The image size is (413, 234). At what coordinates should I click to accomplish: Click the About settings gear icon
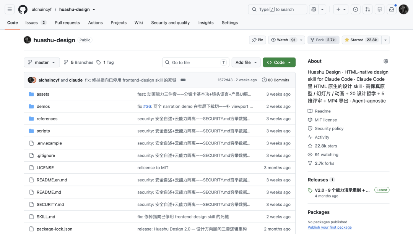385,61
